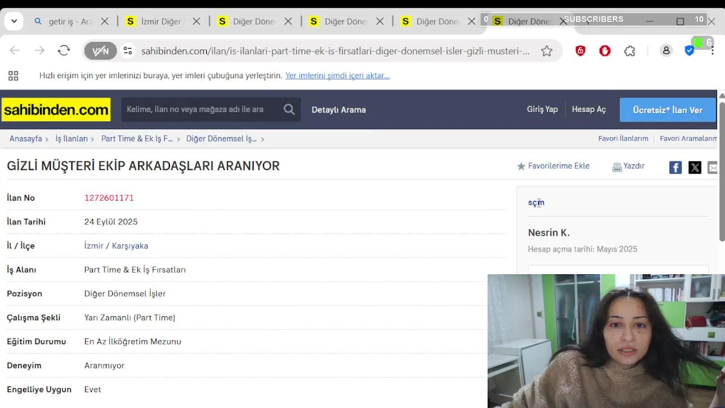Screen dimensions: 725x408
Task: Open 'Detaylı Arama' advanced search
Action: pos(339,110)
